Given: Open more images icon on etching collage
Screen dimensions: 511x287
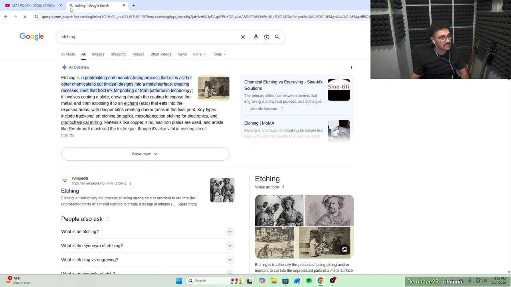Looking at the screenshot, I should (345, 250).
